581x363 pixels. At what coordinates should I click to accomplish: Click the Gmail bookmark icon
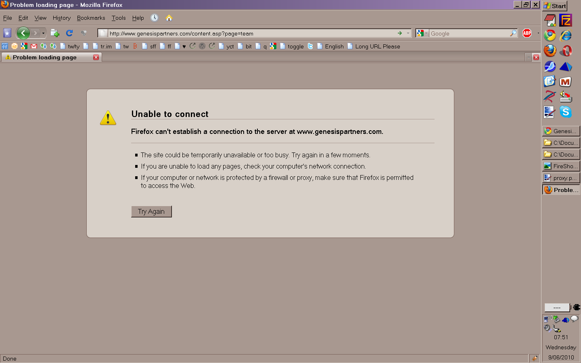[x=34, y=46]
